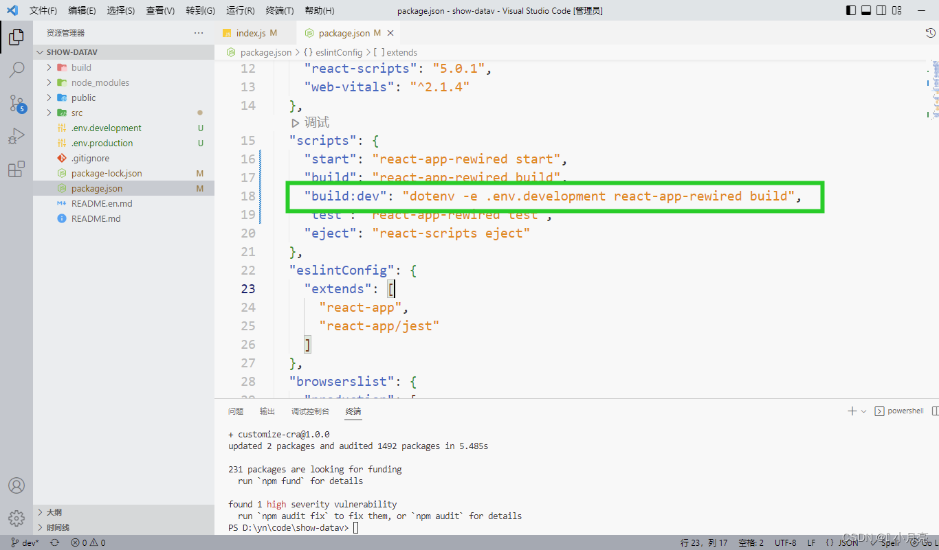
Task: Open .env.production file
Action: (x=124, y=143)
